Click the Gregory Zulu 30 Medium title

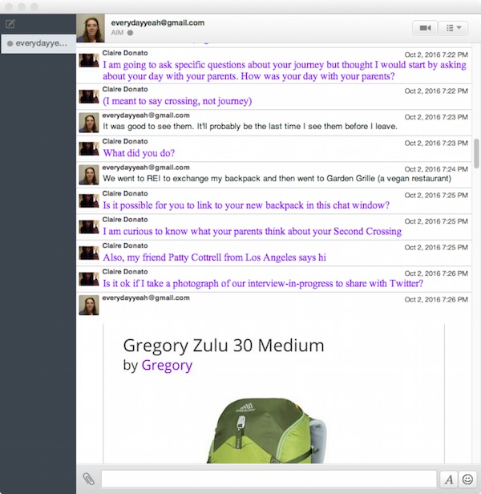point(224,345)
